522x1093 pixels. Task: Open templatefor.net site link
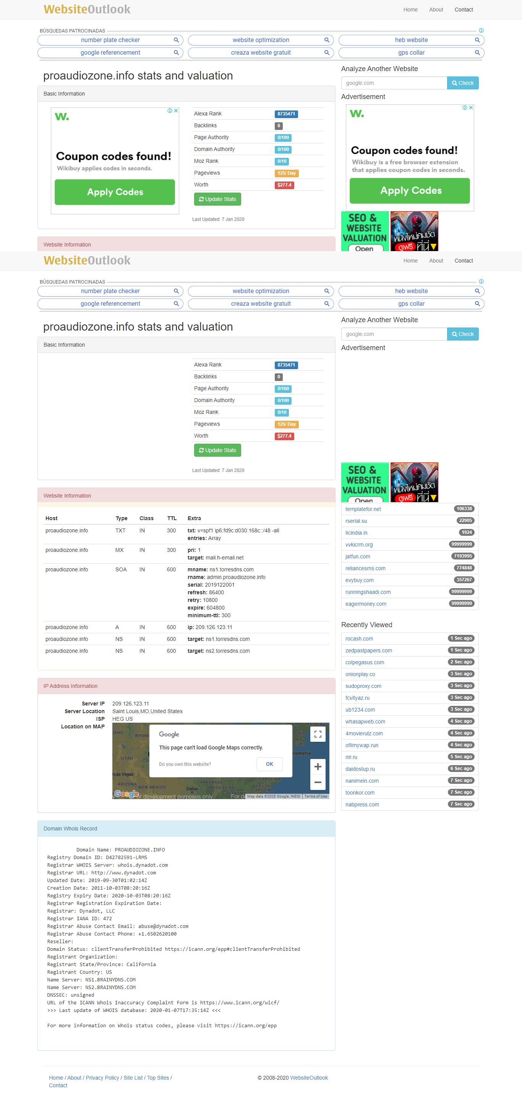[x=363, y=509]
